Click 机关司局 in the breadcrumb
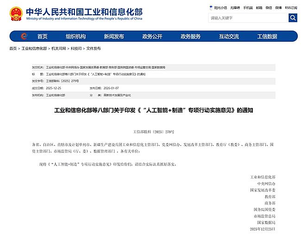The width and height of the screenshot is (301, 235). pyautogui.click(x=58, y=49)
